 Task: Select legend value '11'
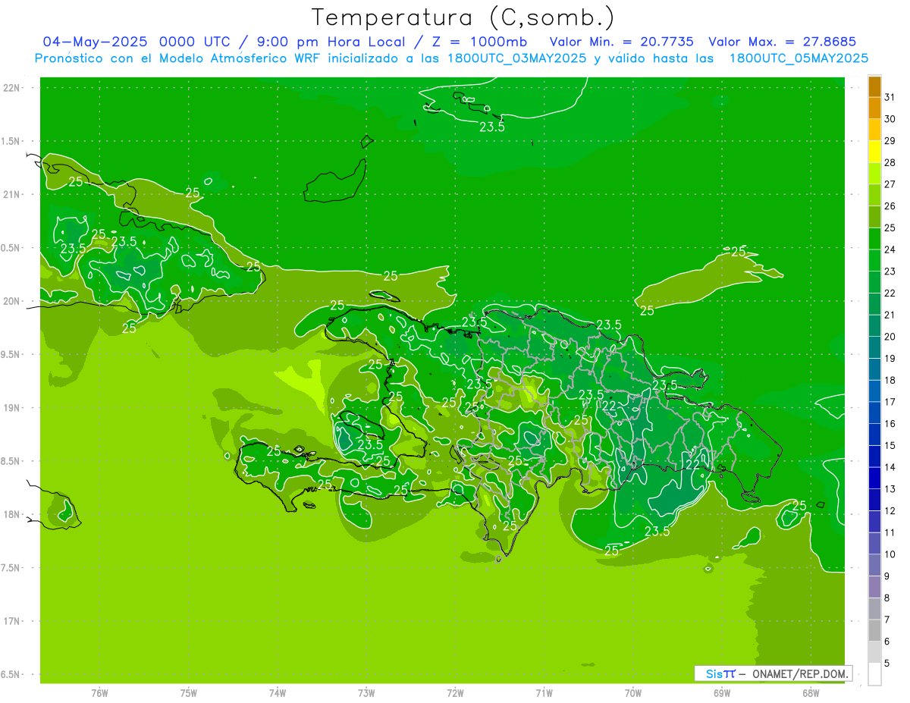890,532
